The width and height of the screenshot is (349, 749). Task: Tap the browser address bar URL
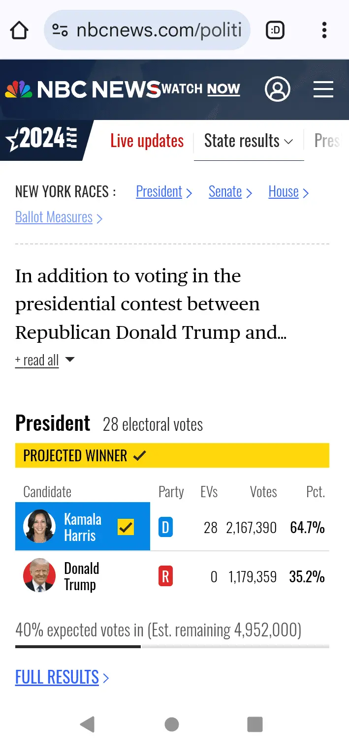pyautogui.click(x=159, y=30)
